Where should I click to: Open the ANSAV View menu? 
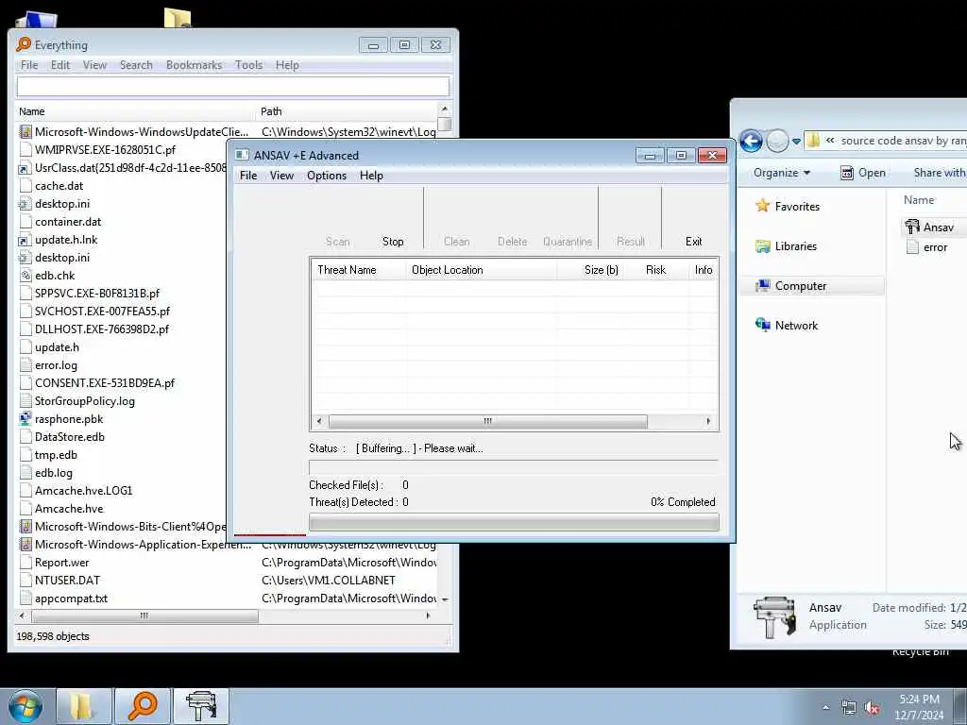coord(281,175)
